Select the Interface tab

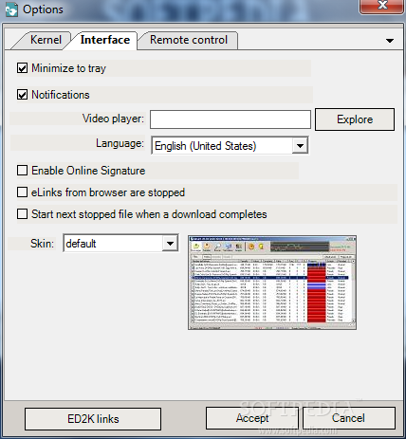pos(104,40)
